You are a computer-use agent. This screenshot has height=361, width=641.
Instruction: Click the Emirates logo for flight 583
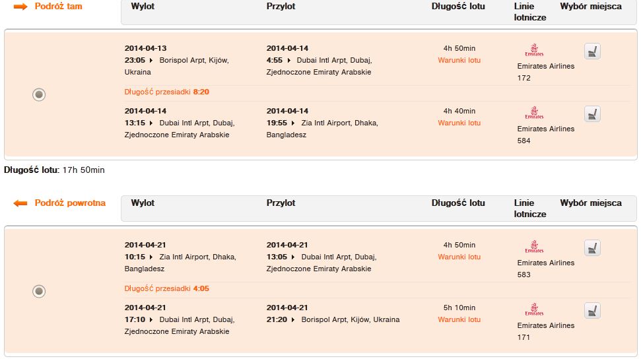click(534, 247)
